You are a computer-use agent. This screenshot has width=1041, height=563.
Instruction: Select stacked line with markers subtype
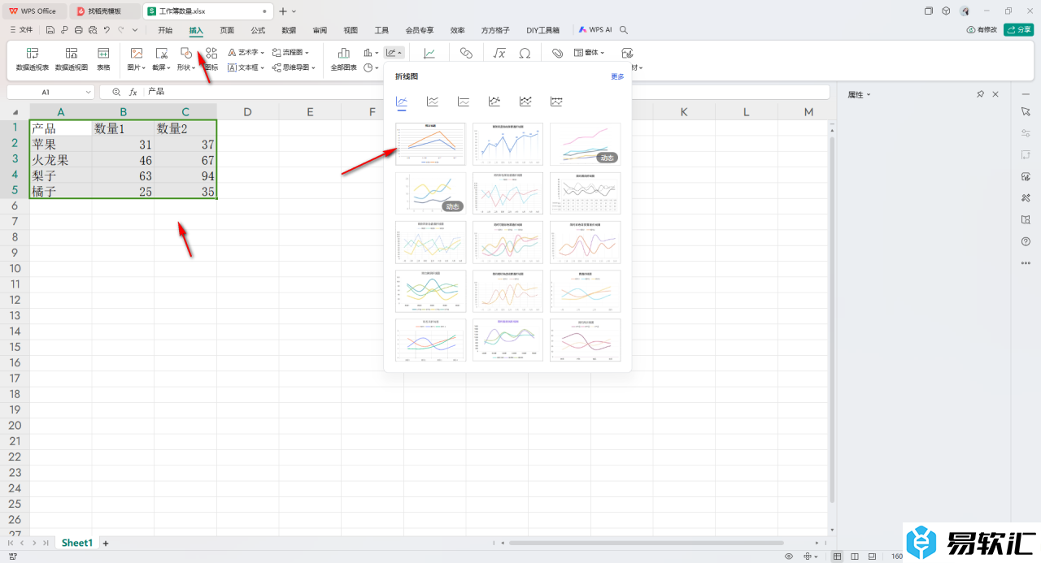tap(525, 102)
